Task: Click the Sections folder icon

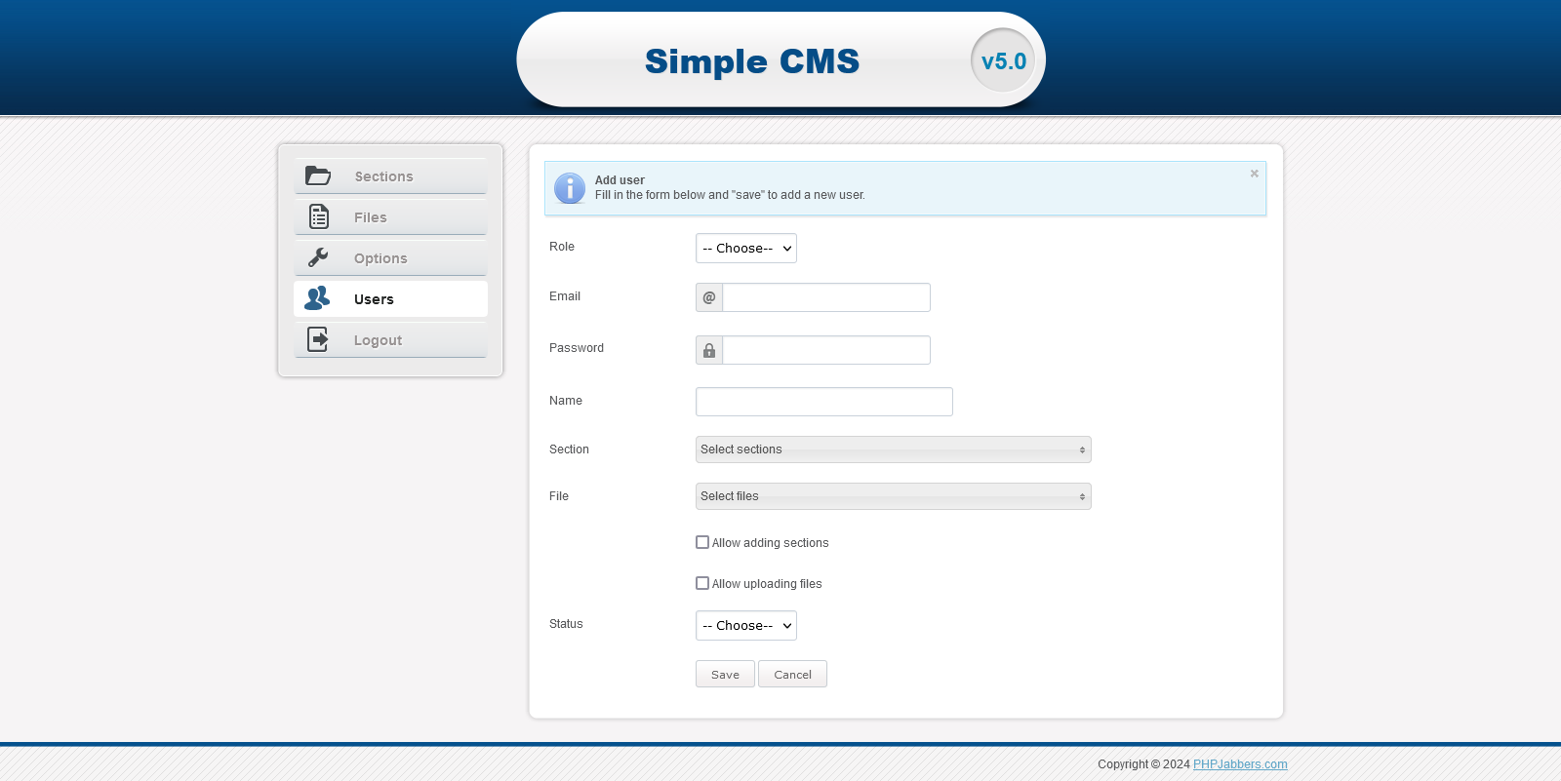Action: pyautogui.click(x=318, y=176)
